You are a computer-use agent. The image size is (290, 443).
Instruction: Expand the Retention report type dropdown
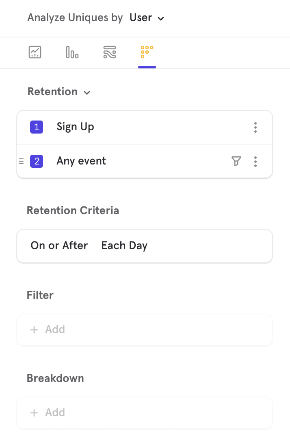click(58, 92)
